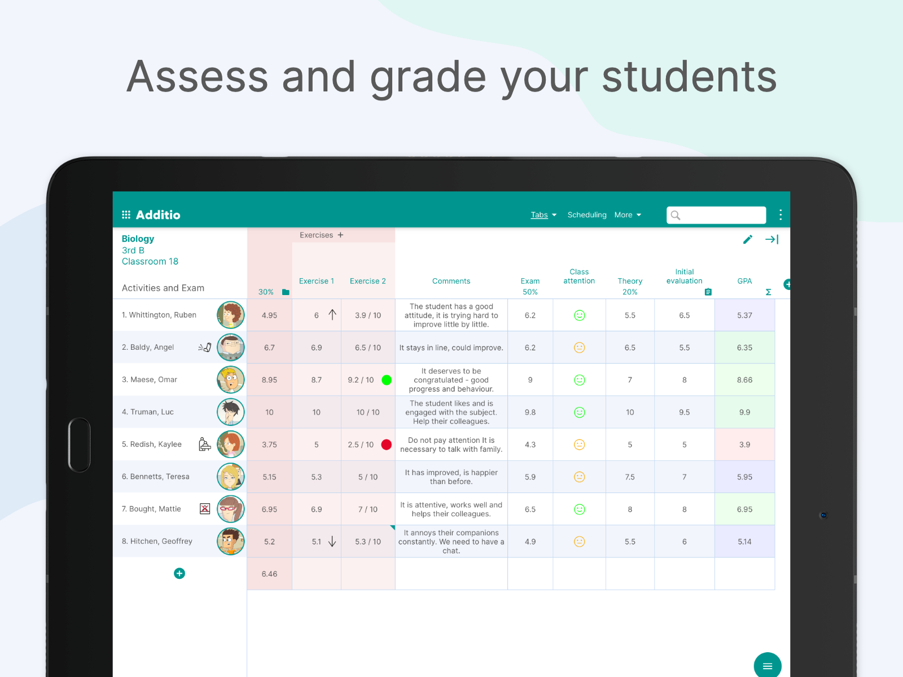Click the sigma icon under GPA
This screenshot has width=903, height=677.
tap(768, 292)
